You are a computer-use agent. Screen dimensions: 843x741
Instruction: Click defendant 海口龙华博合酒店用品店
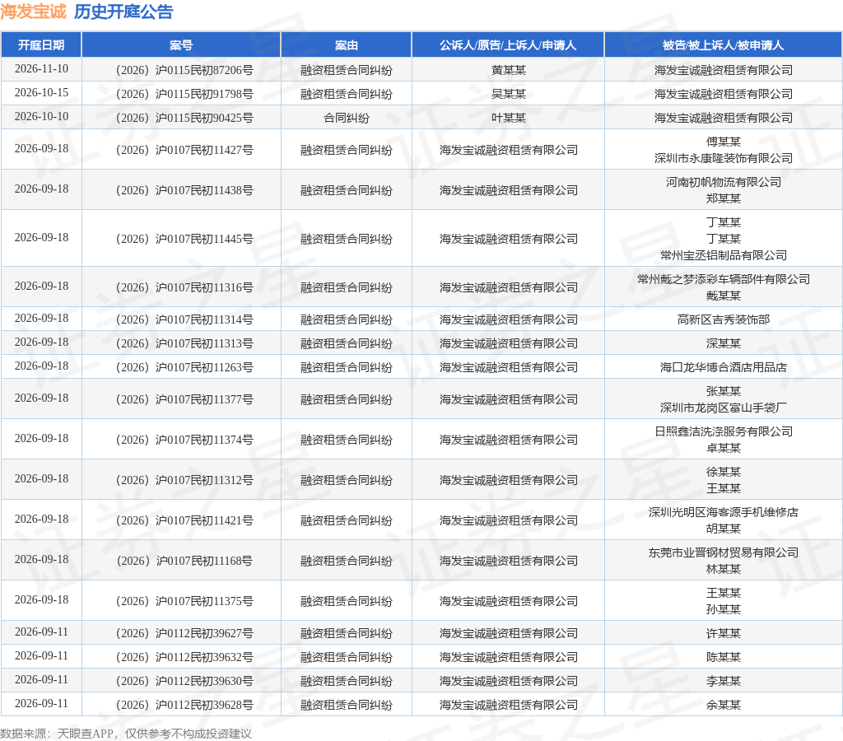pos(723,367)
